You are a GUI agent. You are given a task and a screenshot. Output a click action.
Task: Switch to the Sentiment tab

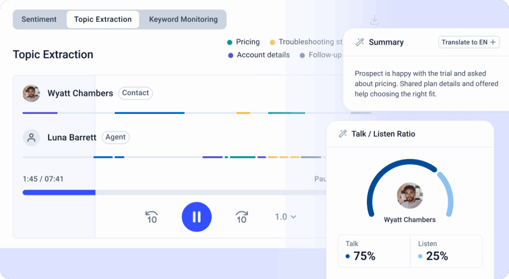click(39, 19)
